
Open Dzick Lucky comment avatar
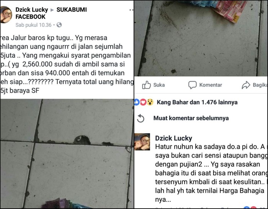142,142
